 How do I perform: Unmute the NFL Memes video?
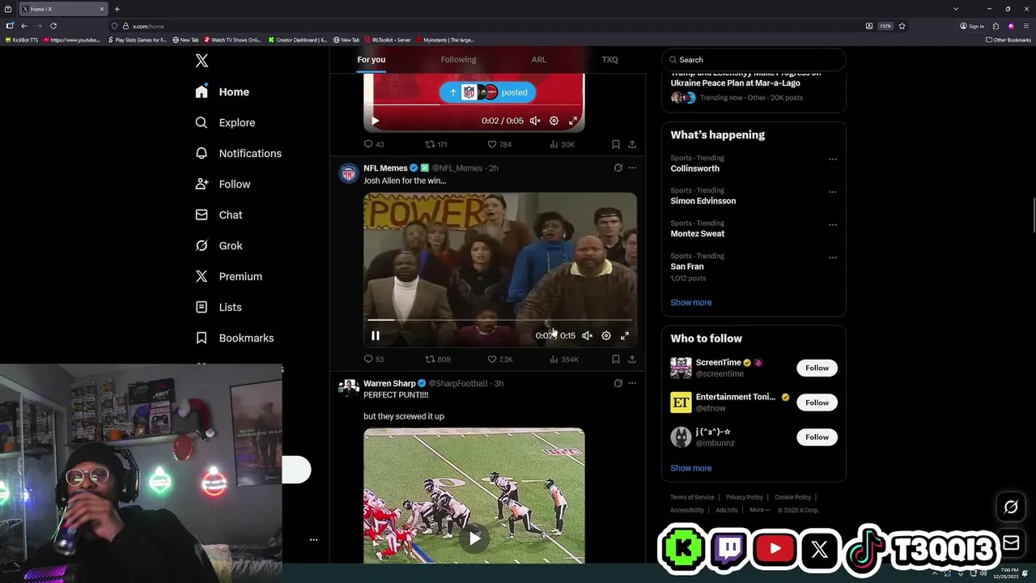point(587,336)
